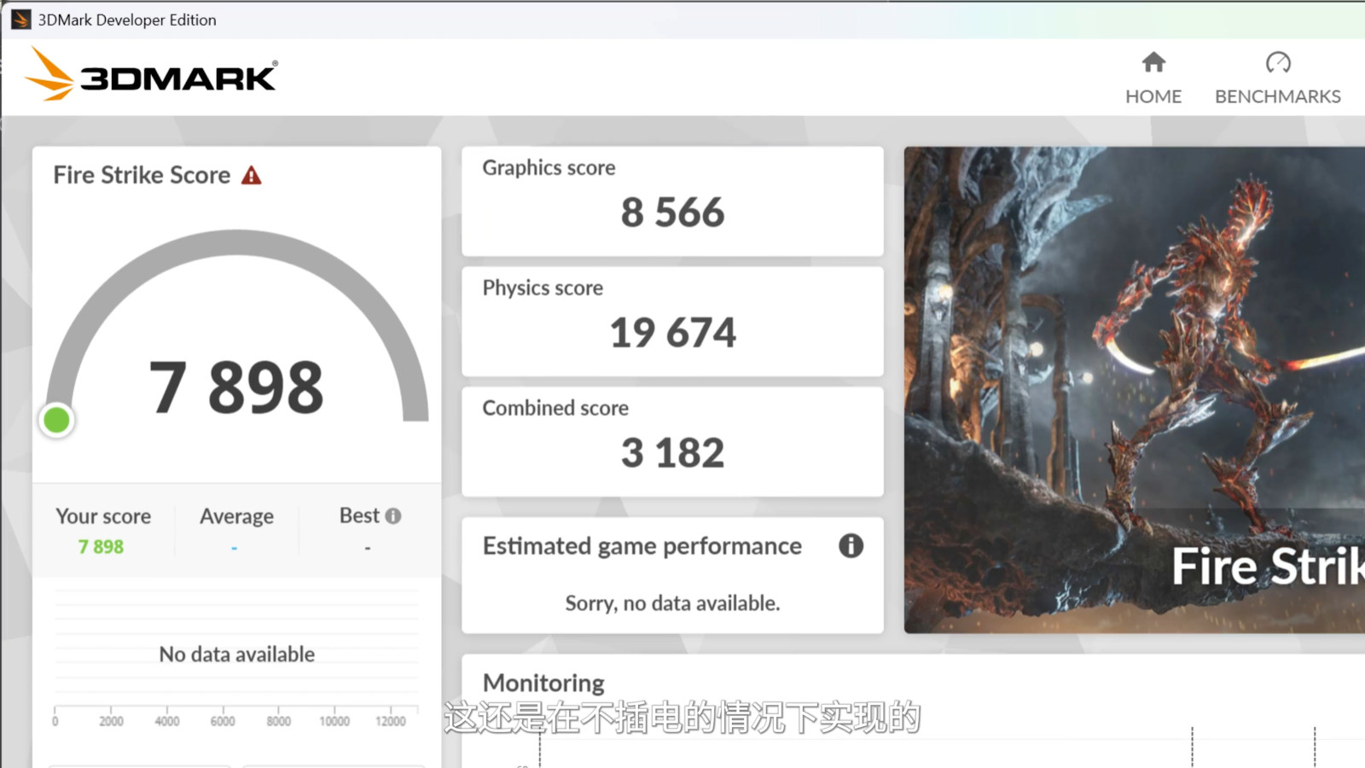
Task: Click the 6000 label on chart axis
Action: [x=223, y=721]
